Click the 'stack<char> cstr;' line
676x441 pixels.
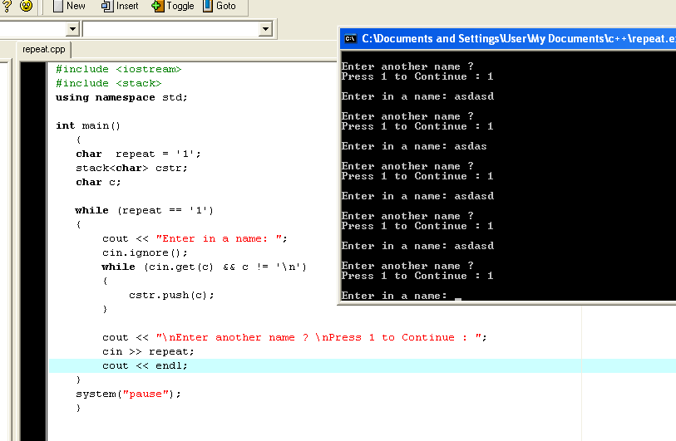coord(132,168)
